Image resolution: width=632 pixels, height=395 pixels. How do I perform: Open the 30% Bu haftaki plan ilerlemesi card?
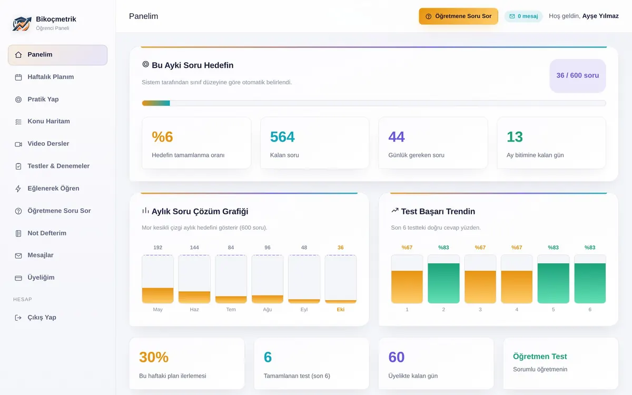pyautogui.click(x=187, y=364)
